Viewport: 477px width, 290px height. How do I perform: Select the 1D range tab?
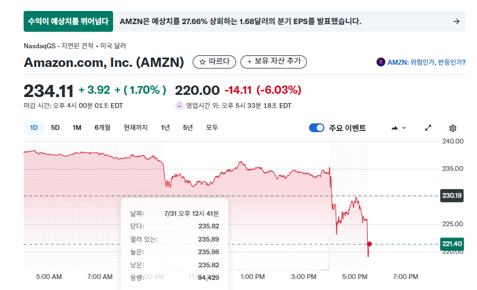coord(34,128)
